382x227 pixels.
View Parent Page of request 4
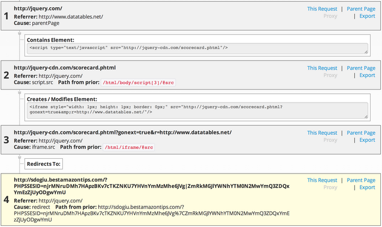[x=361, y=180]
